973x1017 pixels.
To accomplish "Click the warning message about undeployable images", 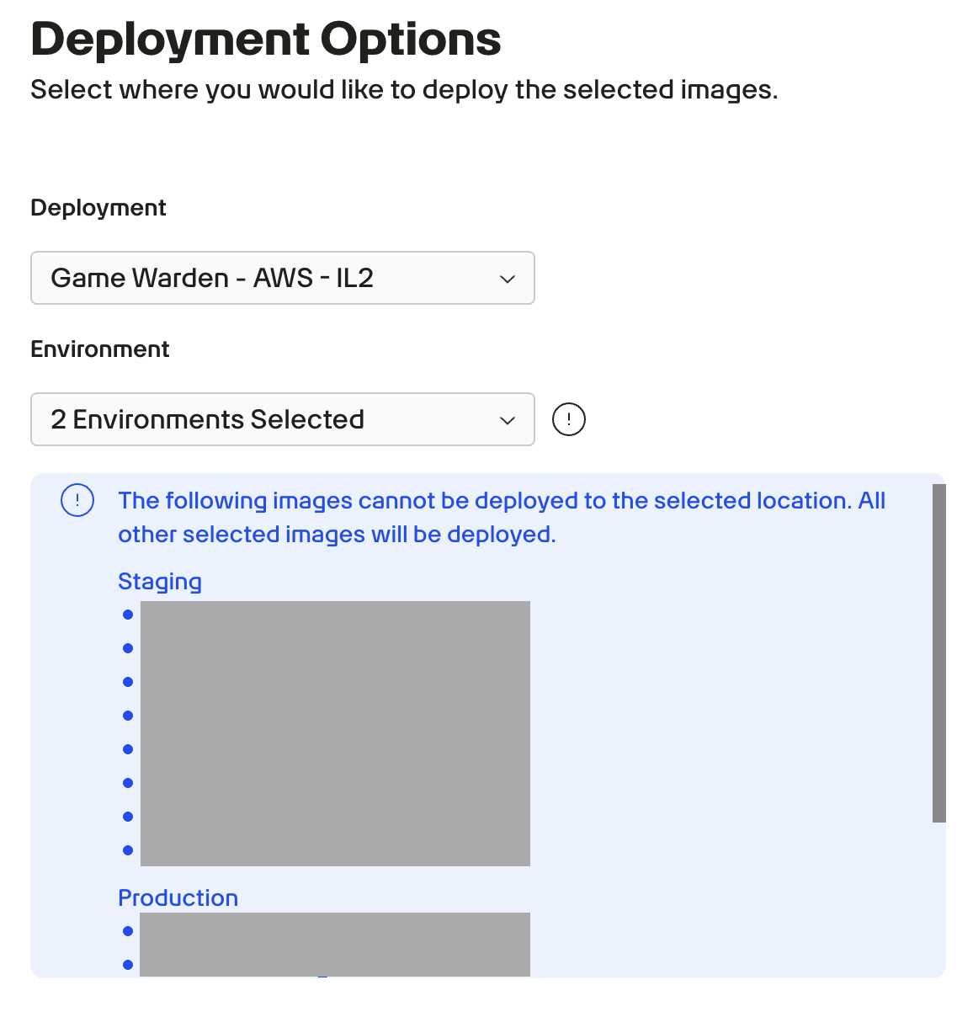I will (502, 517).
